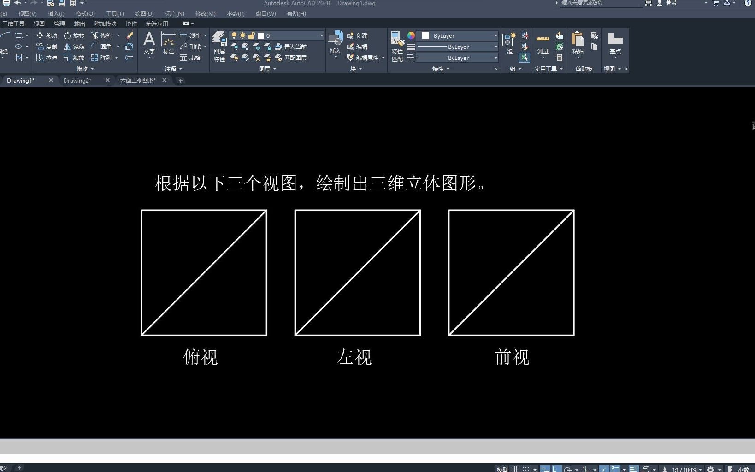Expand the 修改 panel
The height and width of the screenshot is (472, 755).
coord(85,69)
